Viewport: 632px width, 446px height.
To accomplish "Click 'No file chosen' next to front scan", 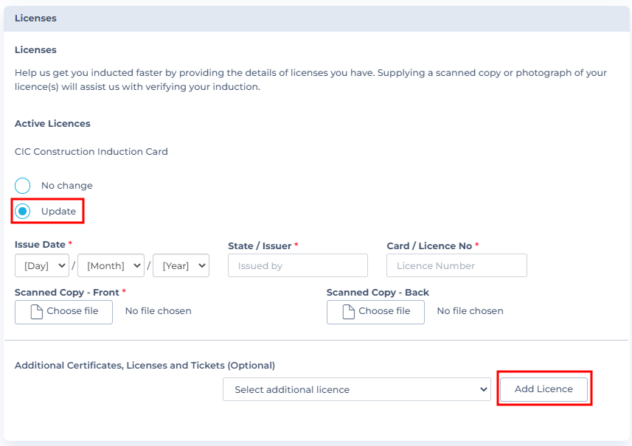I will pos(159,311).
